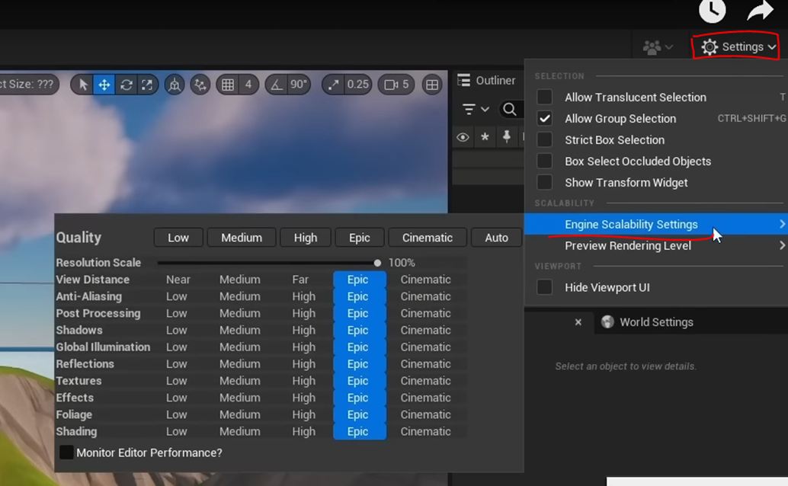Expand the Preview Rendering Level arrow
Viewport: 788px width, 486px height.
tap(781, 245)
